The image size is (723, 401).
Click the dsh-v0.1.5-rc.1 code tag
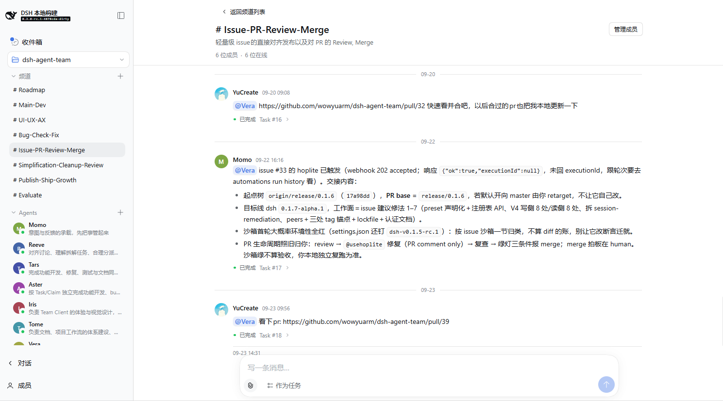coord(414,232)
